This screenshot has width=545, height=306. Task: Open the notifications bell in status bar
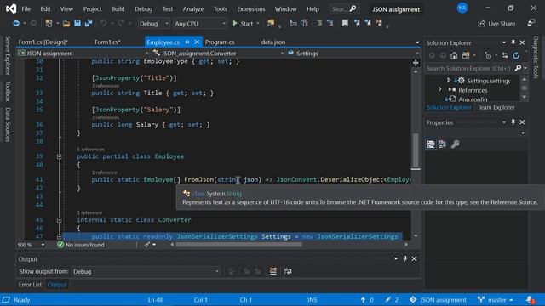pos(530,300)
